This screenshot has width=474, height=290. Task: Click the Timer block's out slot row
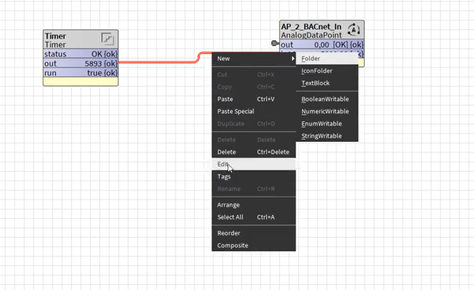coord(80,64)
